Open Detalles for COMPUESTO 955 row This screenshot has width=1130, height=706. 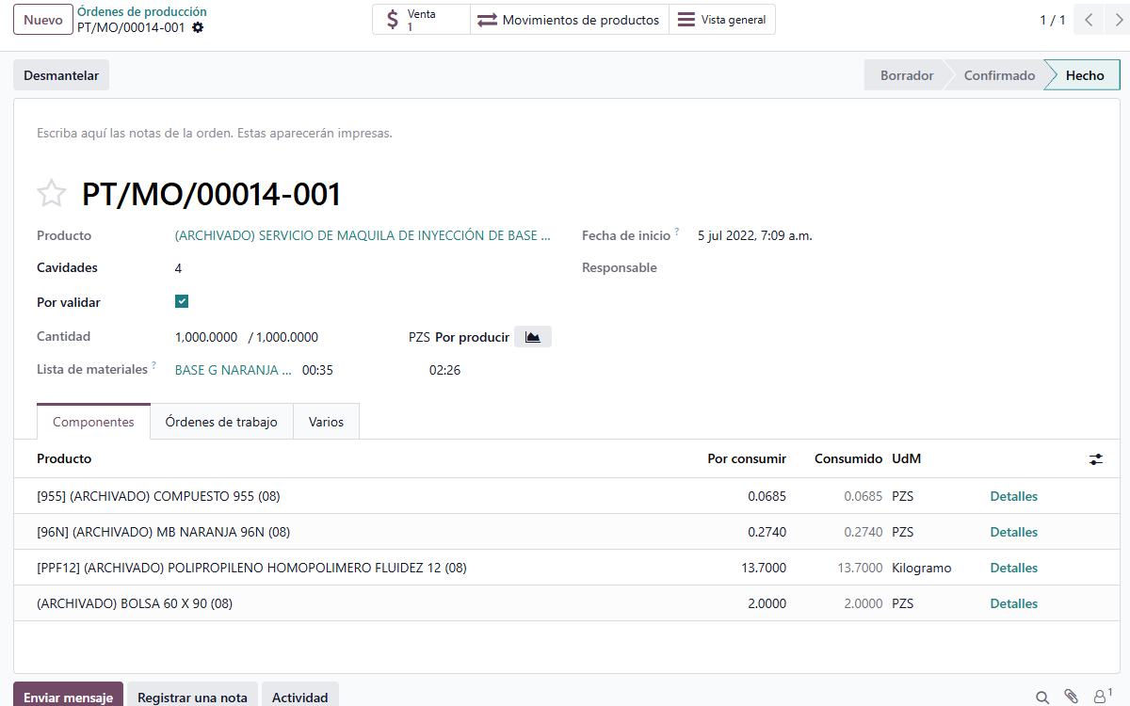pyautogui.click(x=1013, y=496)
